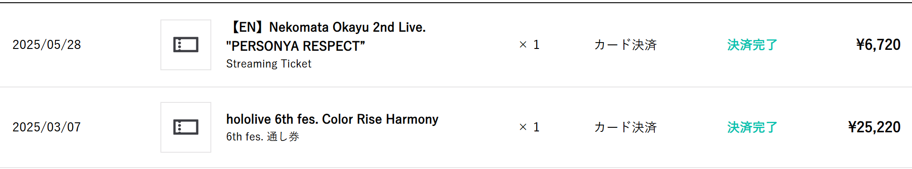
Task: Click the green 決済完了 status for 6th fes.
Action: (753, 127)
